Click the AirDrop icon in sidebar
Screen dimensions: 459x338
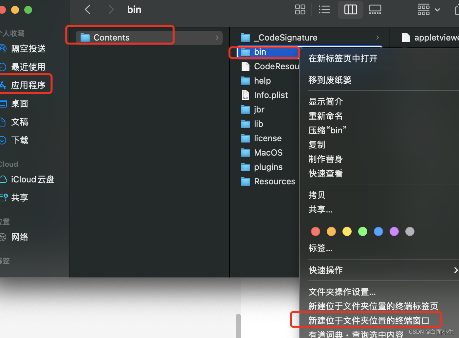3,49
